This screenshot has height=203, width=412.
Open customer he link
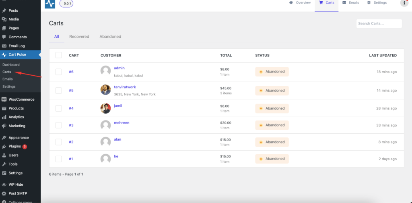click(x=116, y=156)
